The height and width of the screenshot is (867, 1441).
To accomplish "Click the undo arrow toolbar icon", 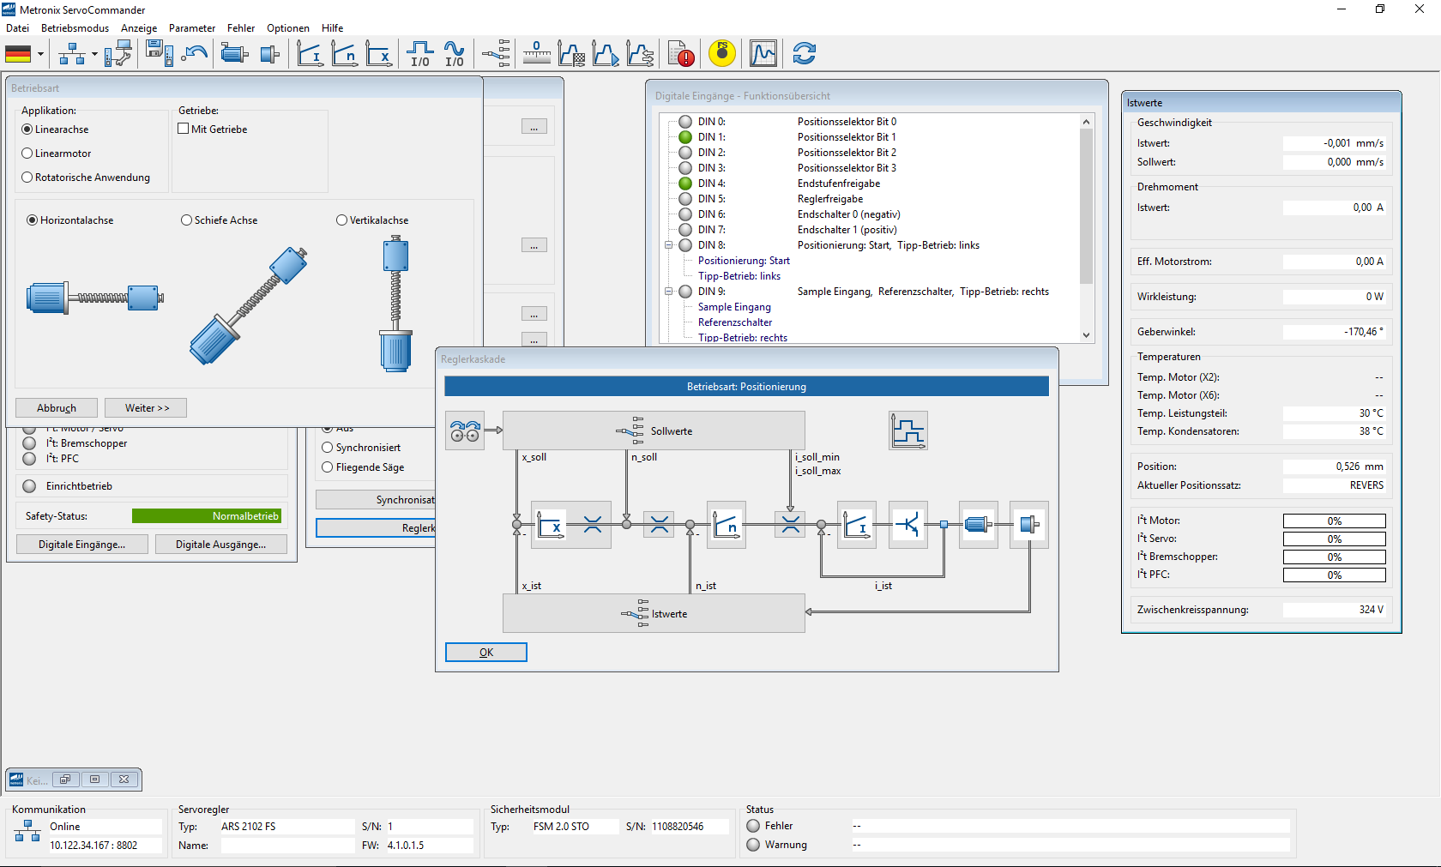I will click(x=196, y=54).
